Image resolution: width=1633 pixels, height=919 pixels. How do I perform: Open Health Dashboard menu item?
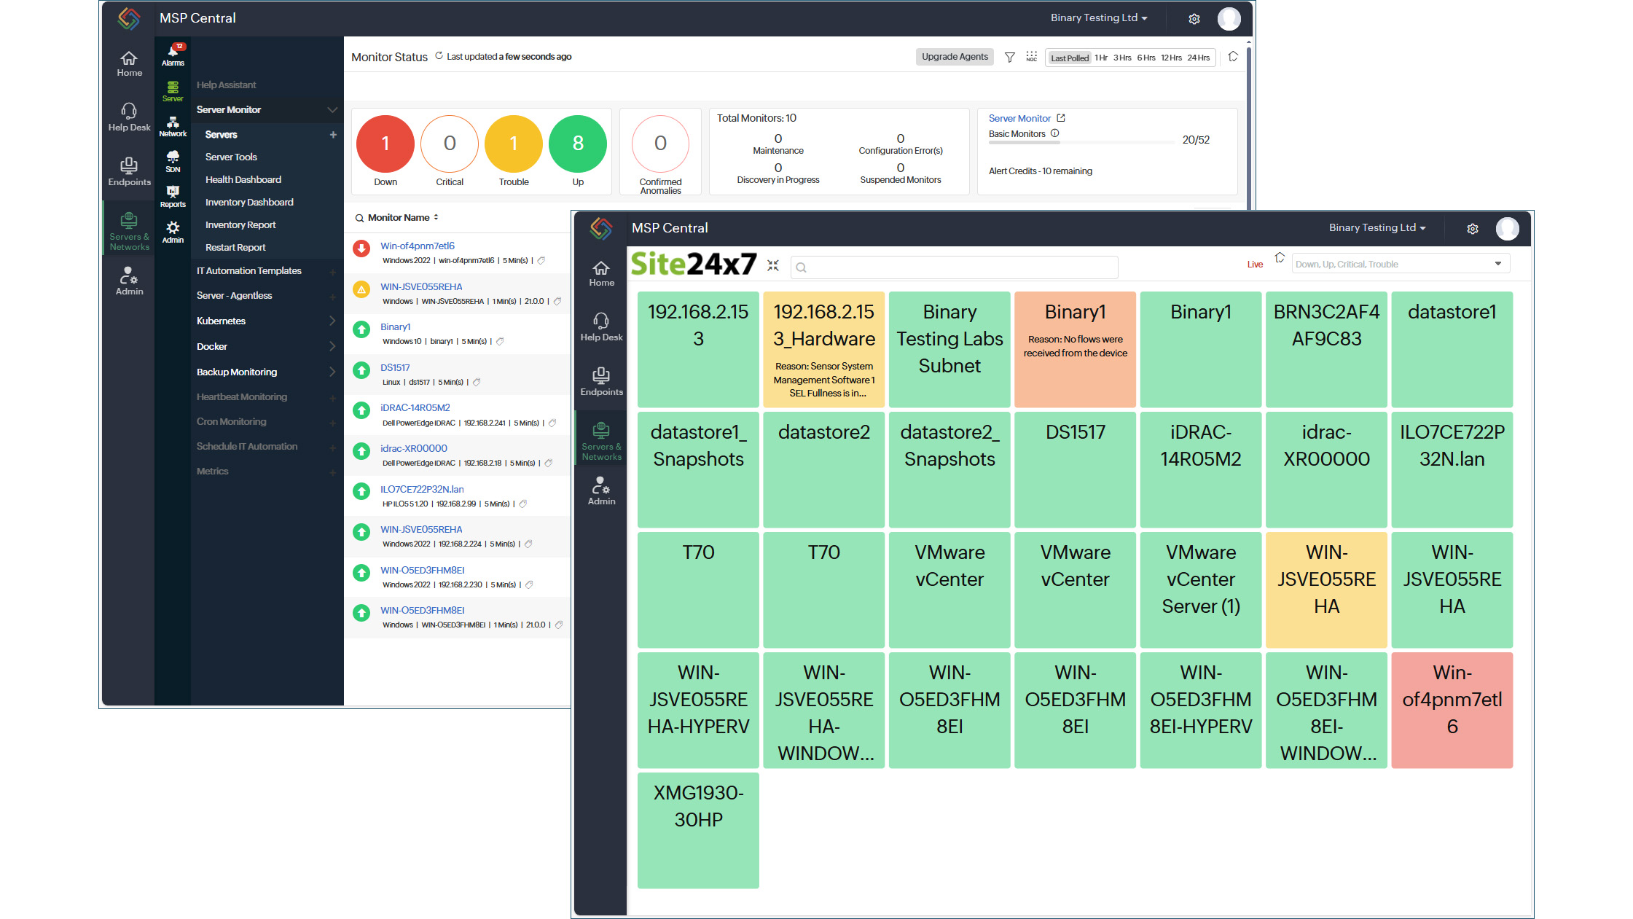tap(243, 179)
